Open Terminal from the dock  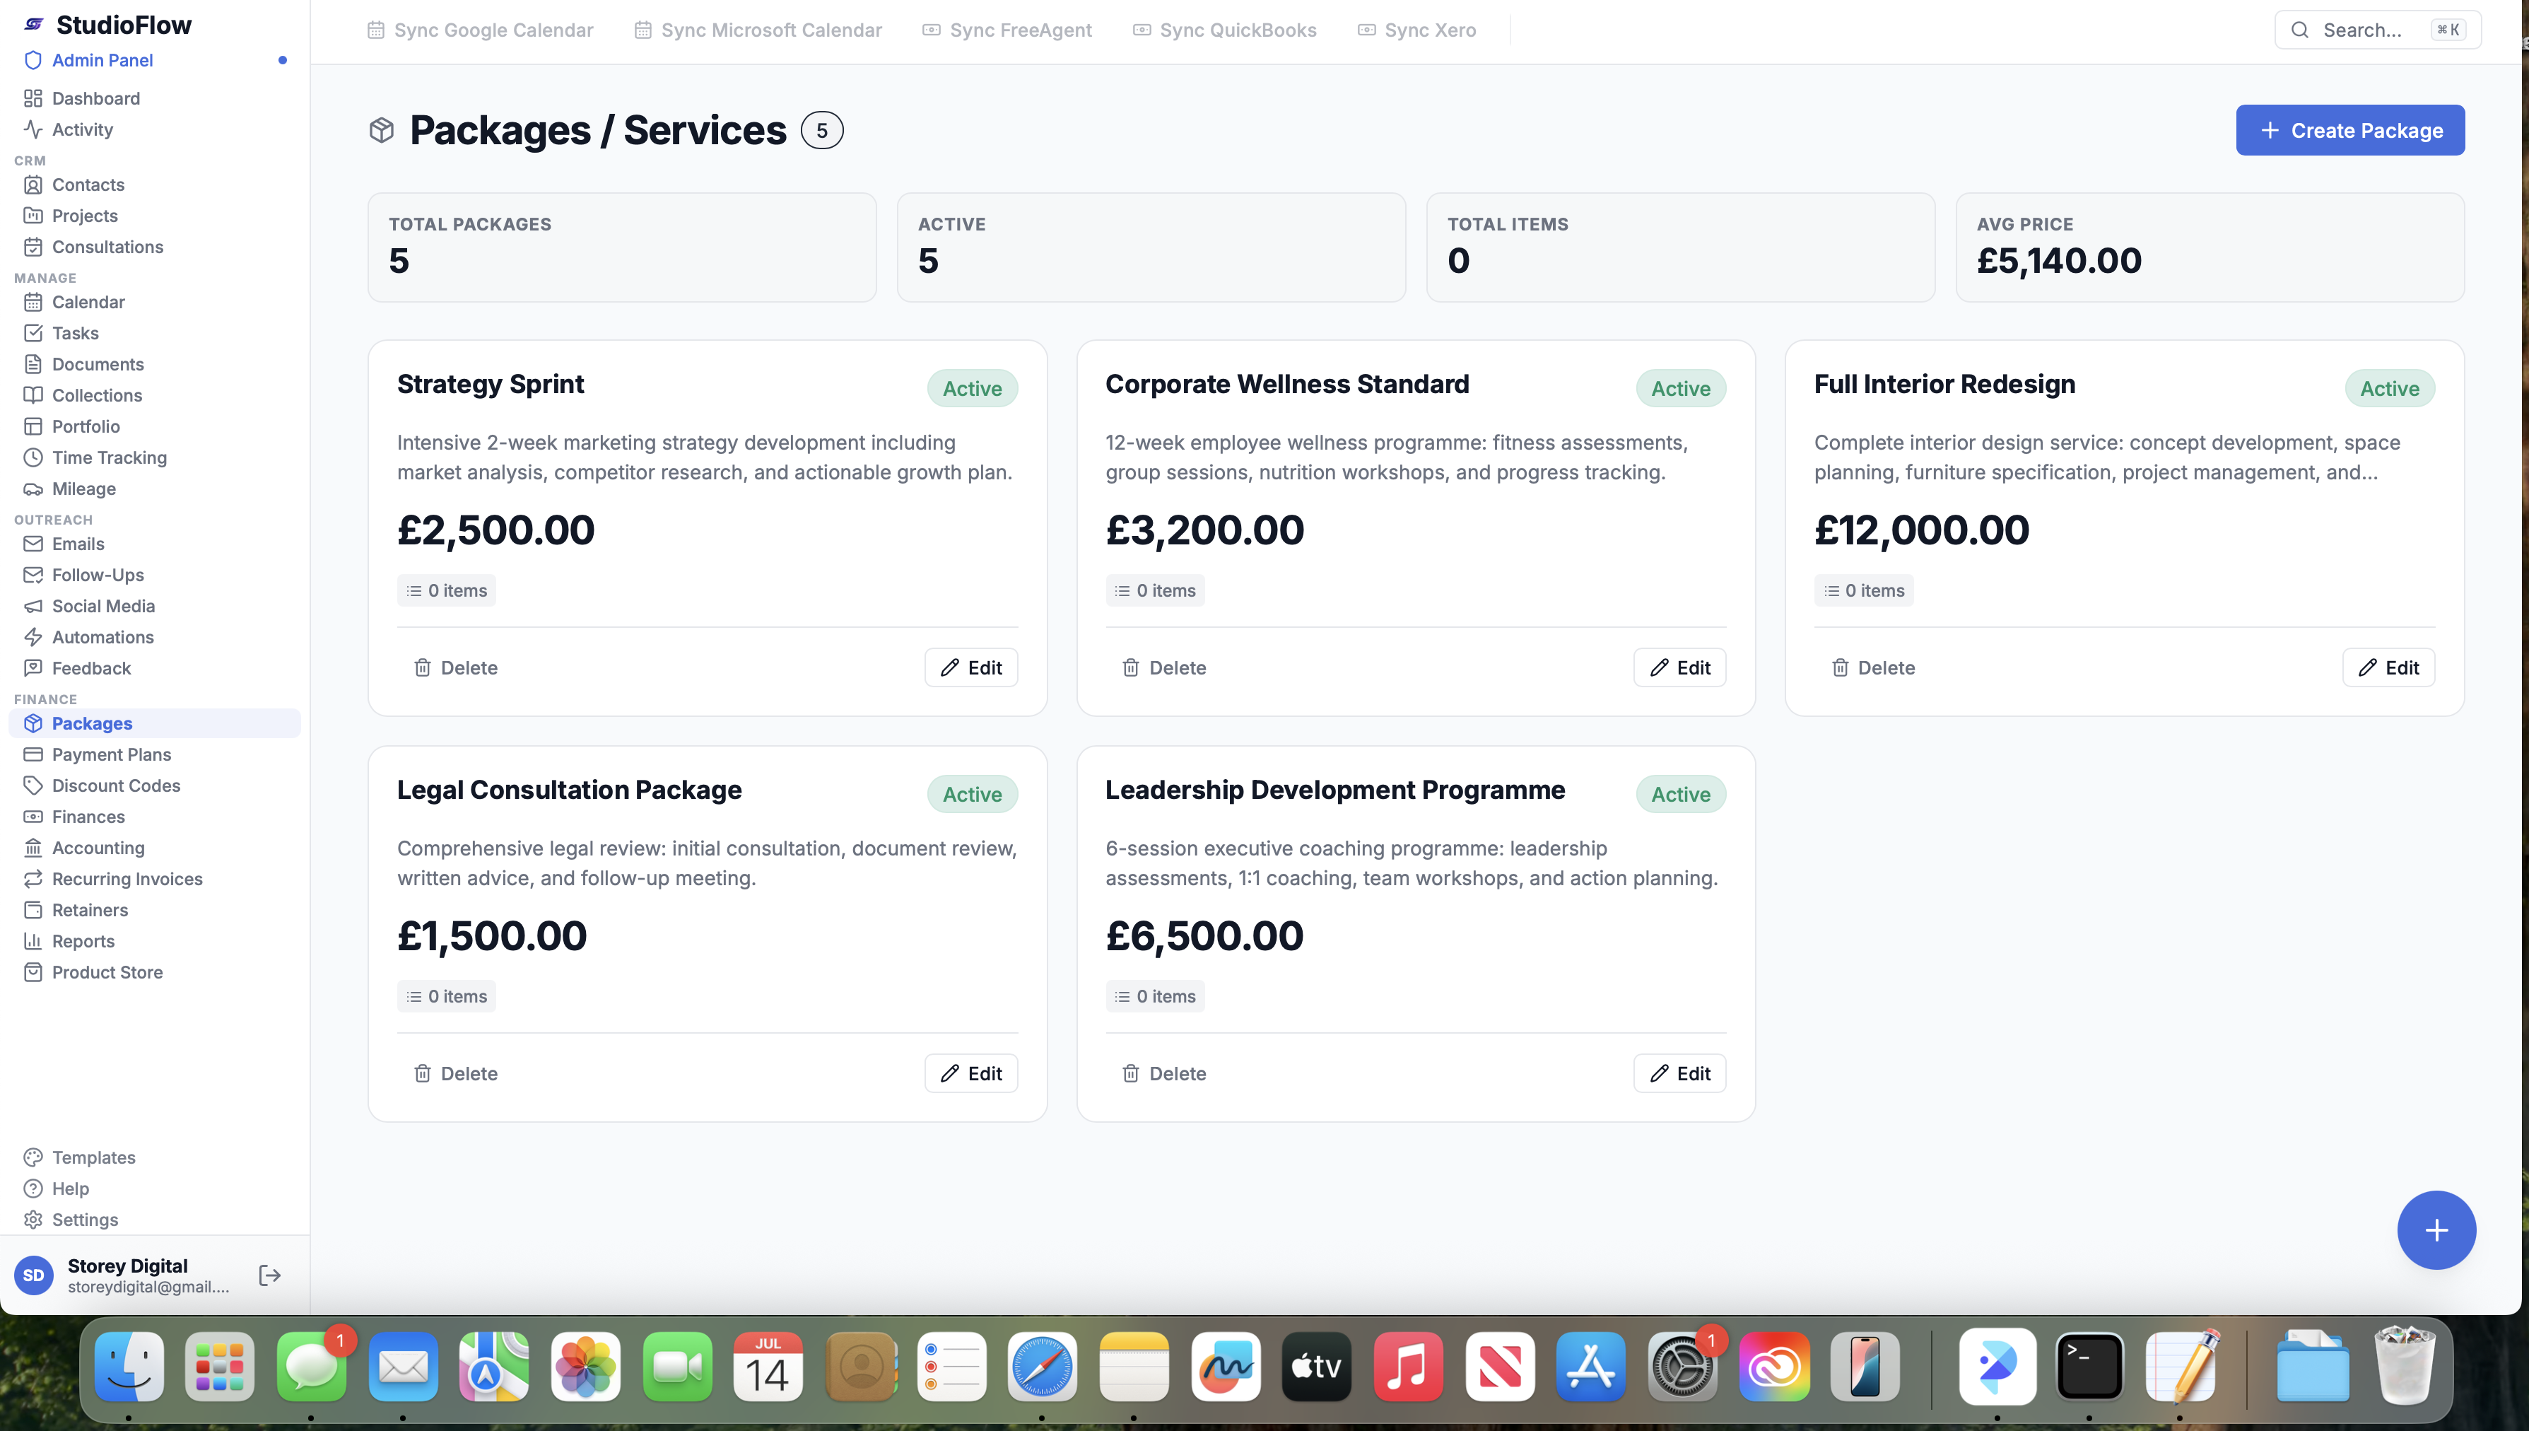click(2089, 1367)
